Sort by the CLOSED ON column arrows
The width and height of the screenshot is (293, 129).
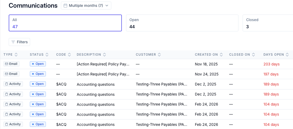point(253,55)
